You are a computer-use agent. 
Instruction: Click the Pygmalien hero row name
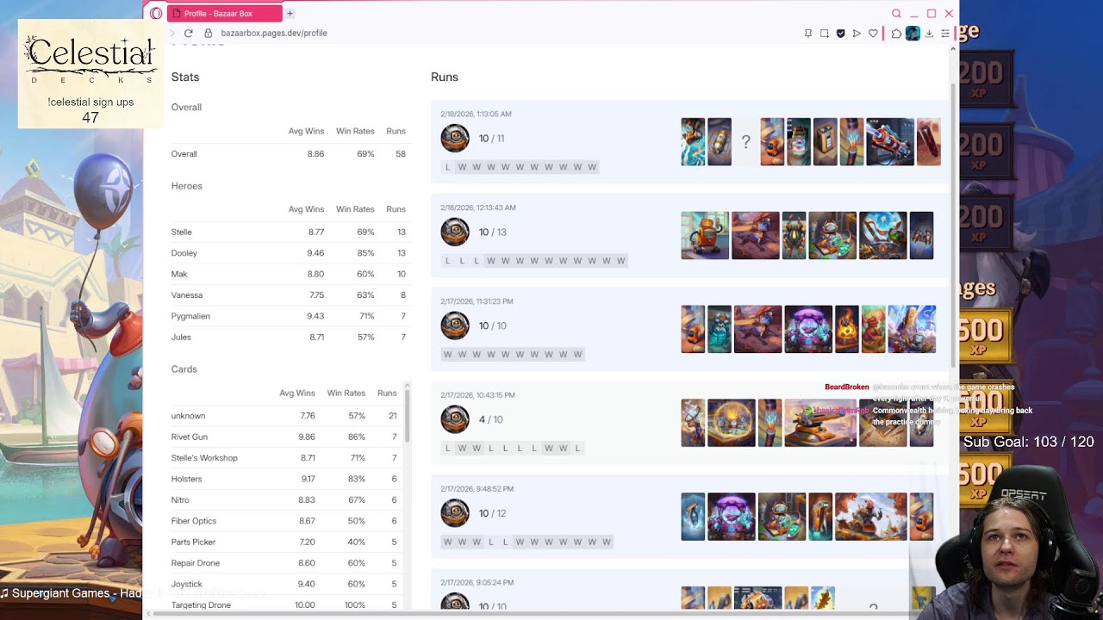coord(190,316)
